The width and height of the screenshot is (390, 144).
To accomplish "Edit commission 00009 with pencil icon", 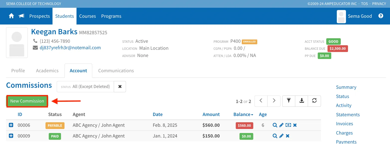I will (281, 136).
